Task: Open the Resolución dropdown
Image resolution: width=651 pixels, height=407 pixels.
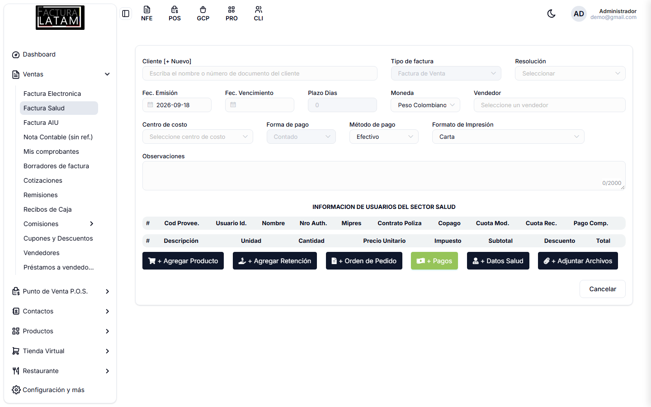Action: 570,73
